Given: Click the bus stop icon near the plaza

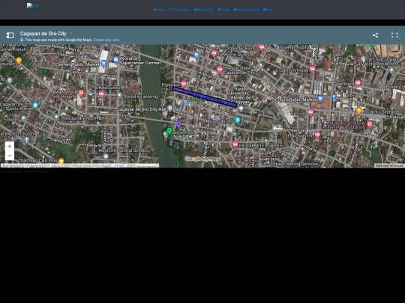Looking at the screenshot, I should point(185,102).
